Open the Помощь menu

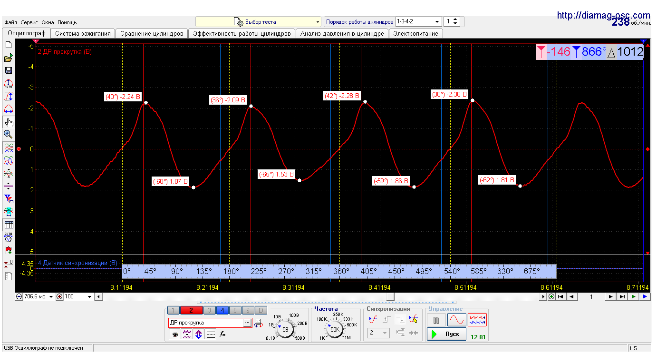tap(67, 22)
